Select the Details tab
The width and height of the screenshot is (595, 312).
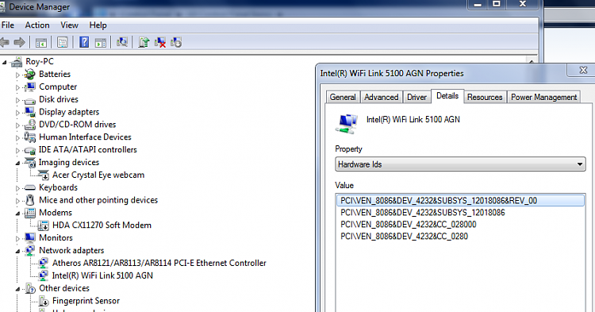coord(447,96)
